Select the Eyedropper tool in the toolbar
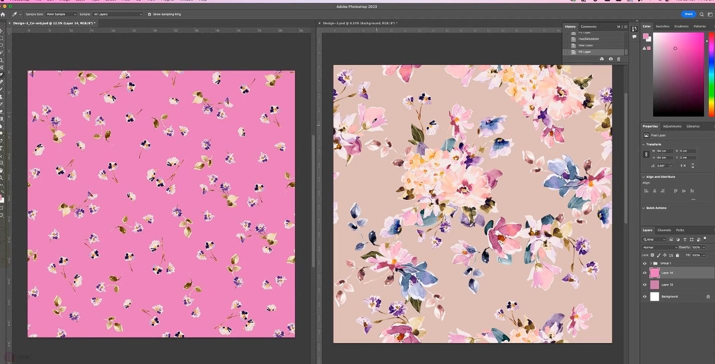This screenshot has height=364, width=715. point(2,74)
